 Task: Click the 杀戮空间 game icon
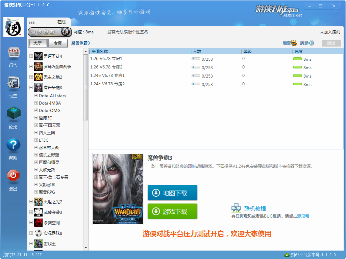click(x=38, y=223)
